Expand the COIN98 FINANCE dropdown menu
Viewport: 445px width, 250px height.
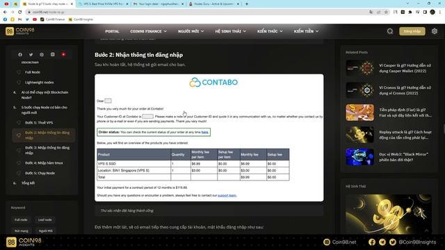pos(148,31)
